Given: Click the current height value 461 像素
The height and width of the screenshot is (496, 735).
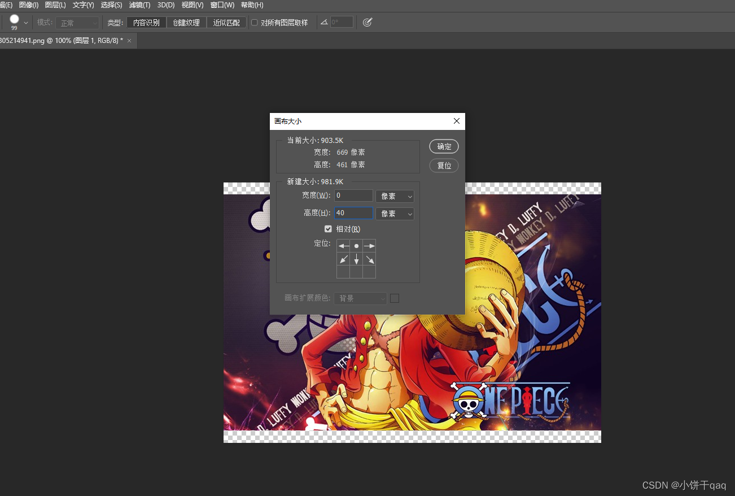Looking at the screenshot, I should coord(351,165).
